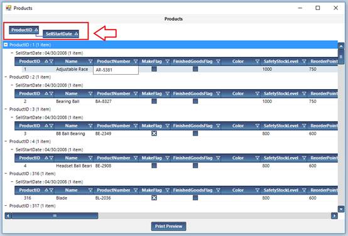Open FinishedGoodsFlag filter in ProductID 316 group header

click(x=218, y=190)
